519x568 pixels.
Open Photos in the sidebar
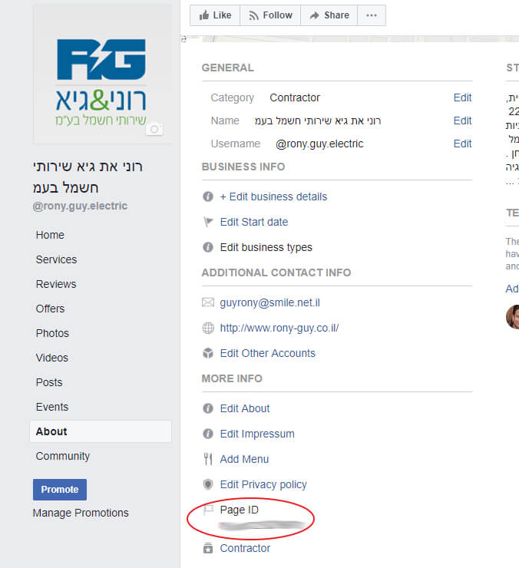(52, 333)
